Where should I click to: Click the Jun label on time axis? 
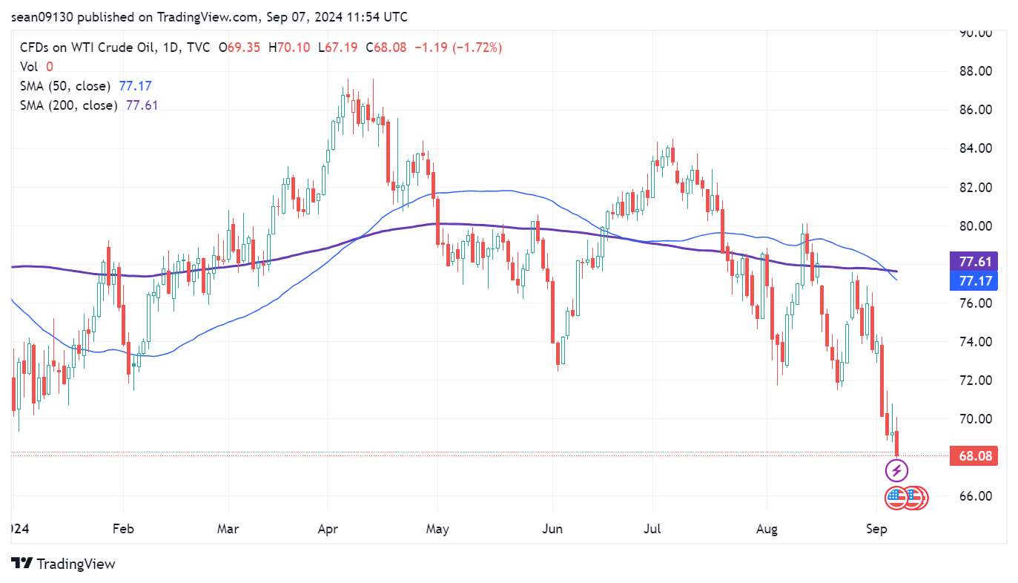pos(552,529)
